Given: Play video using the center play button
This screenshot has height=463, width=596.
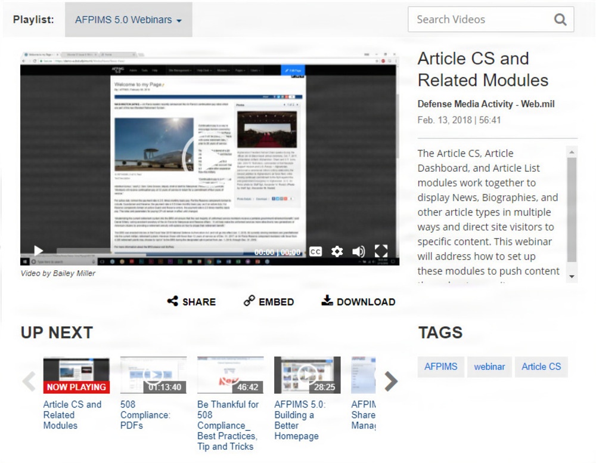Looking at the screenshot, I should [x=207, y=159].
